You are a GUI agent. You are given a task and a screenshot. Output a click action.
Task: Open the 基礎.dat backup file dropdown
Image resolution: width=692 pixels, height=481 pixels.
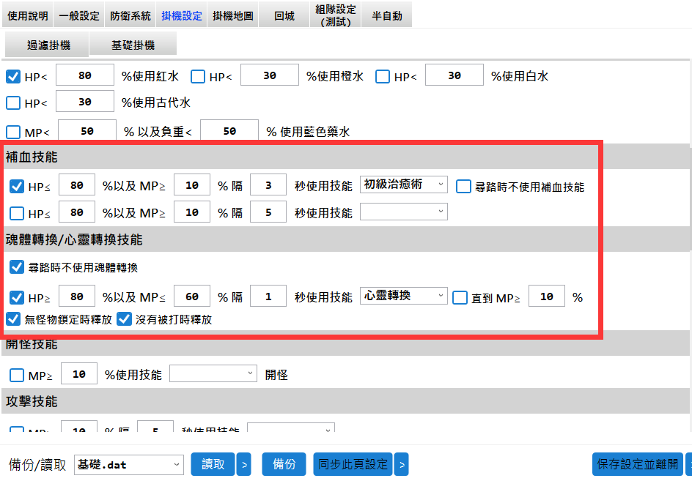[x=129, y=464]
